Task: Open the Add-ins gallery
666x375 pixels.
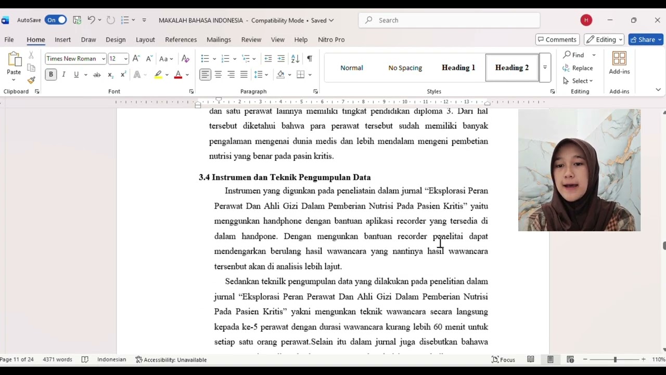Action: click(619, 63)
